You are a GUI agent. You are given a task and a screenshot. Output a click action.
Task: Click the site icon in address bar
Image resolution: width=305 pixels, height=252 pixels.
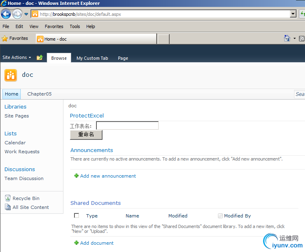click(35, 14)
